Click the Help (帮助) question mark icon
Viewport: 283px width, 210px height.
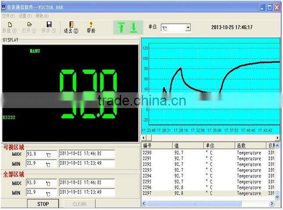click(91, 24)
